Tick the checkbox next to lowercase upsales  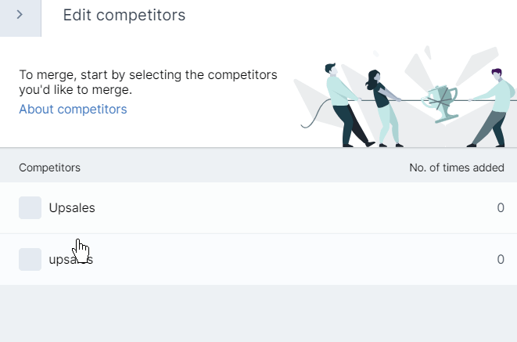(x=30, y=260)
